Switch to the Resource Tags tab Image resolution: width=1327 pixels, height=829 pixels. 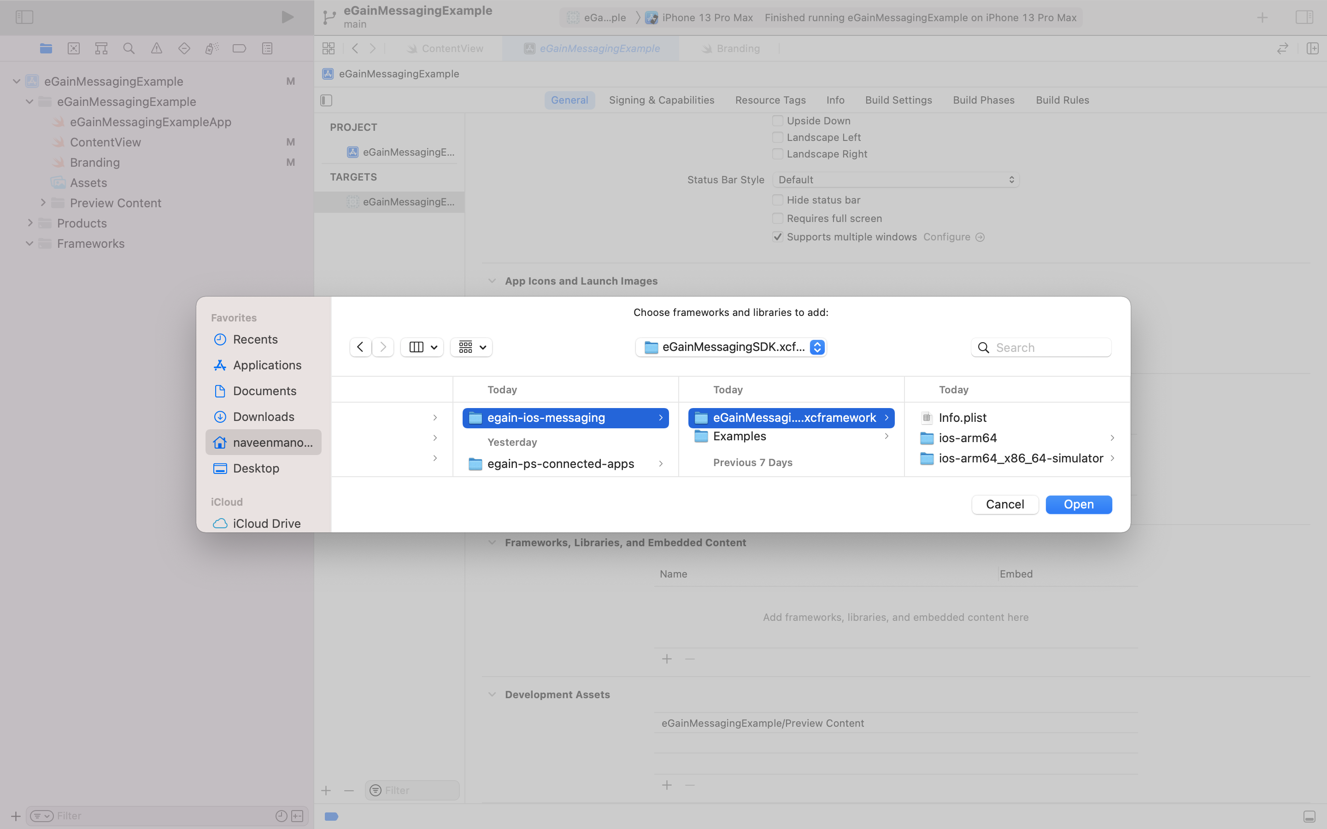(770, 100)
